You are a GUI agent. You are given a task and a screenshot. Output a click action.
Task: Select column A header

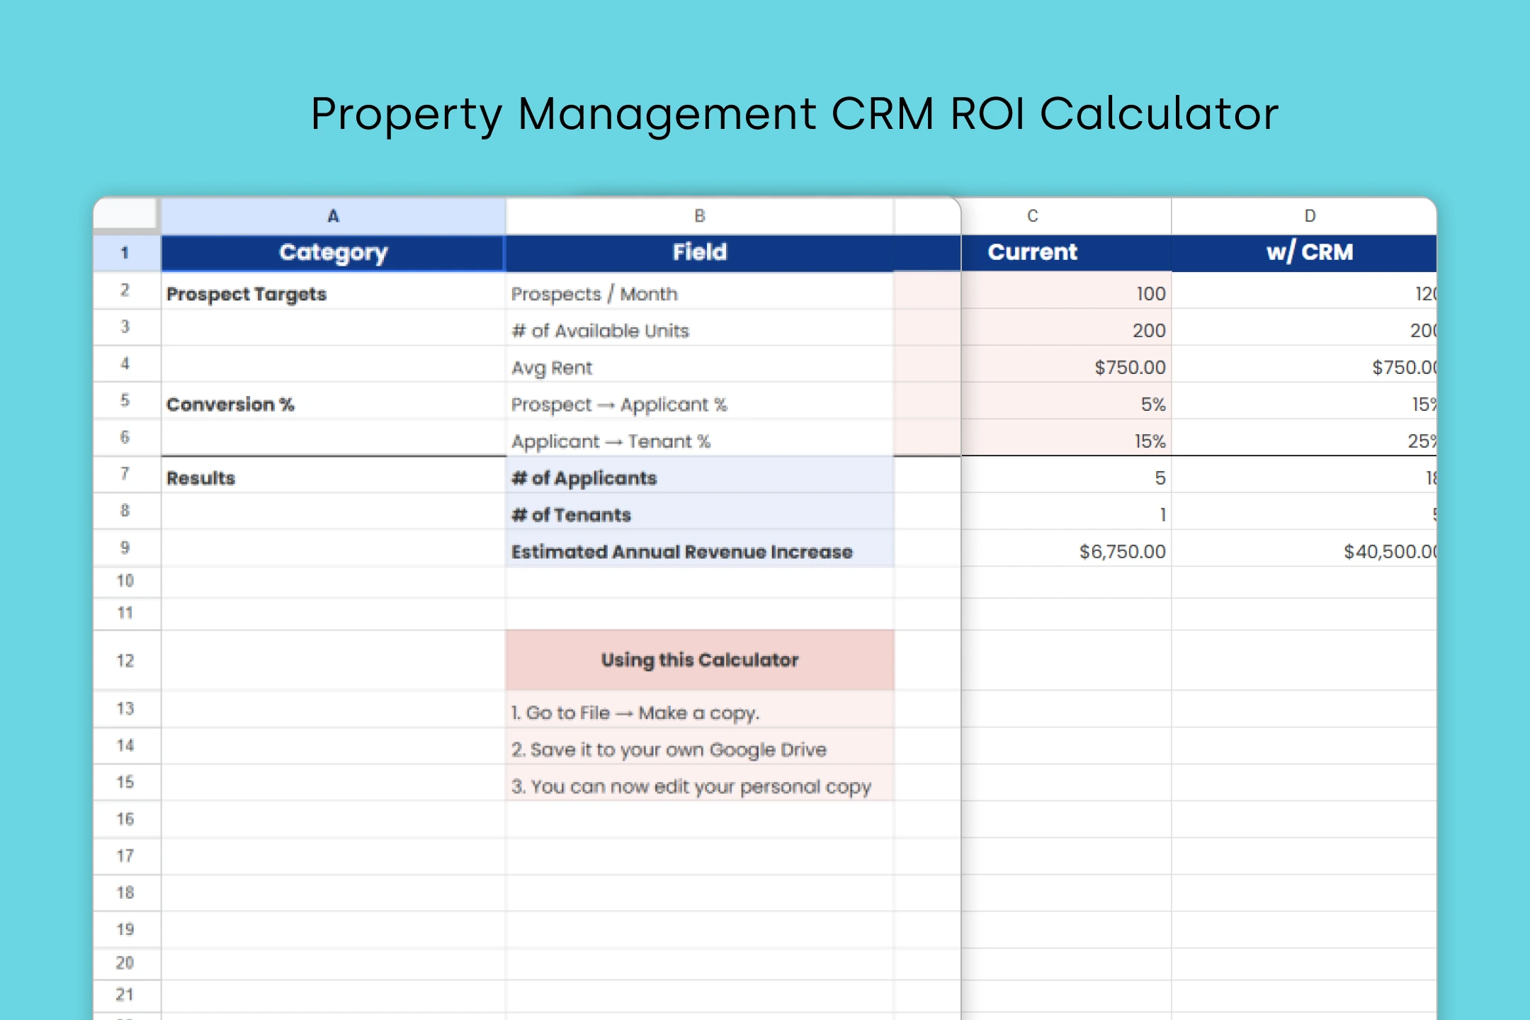[333, 216]
